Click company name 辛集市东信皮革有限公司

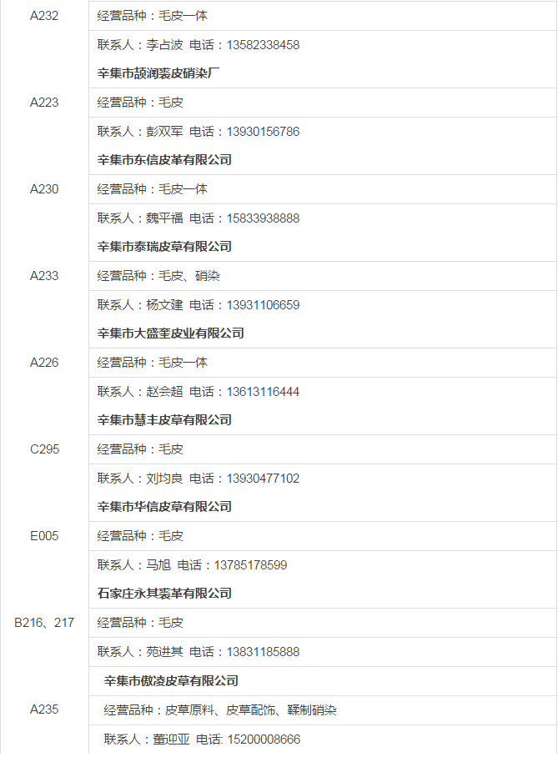click(x=164, y=160)
